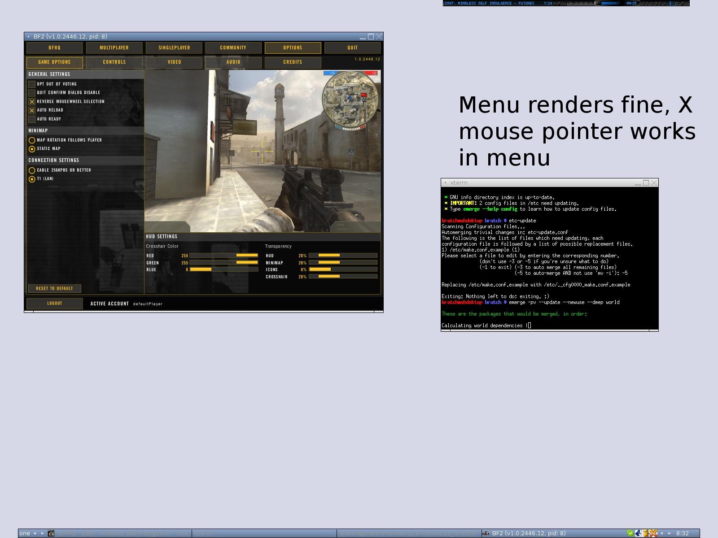Click previous workspace arrow beside 'one'
Screen dimensions: 718x538
point(35,534)
